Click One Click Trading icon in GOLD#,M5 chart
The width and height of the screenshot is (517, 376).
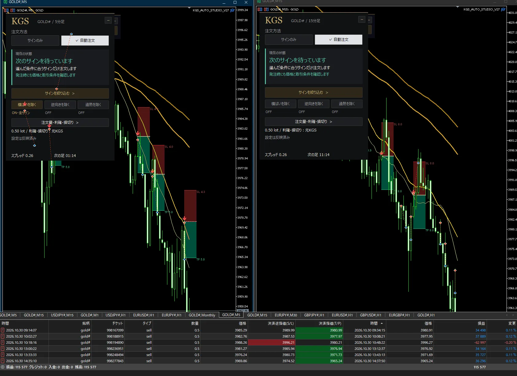point(6,10)
